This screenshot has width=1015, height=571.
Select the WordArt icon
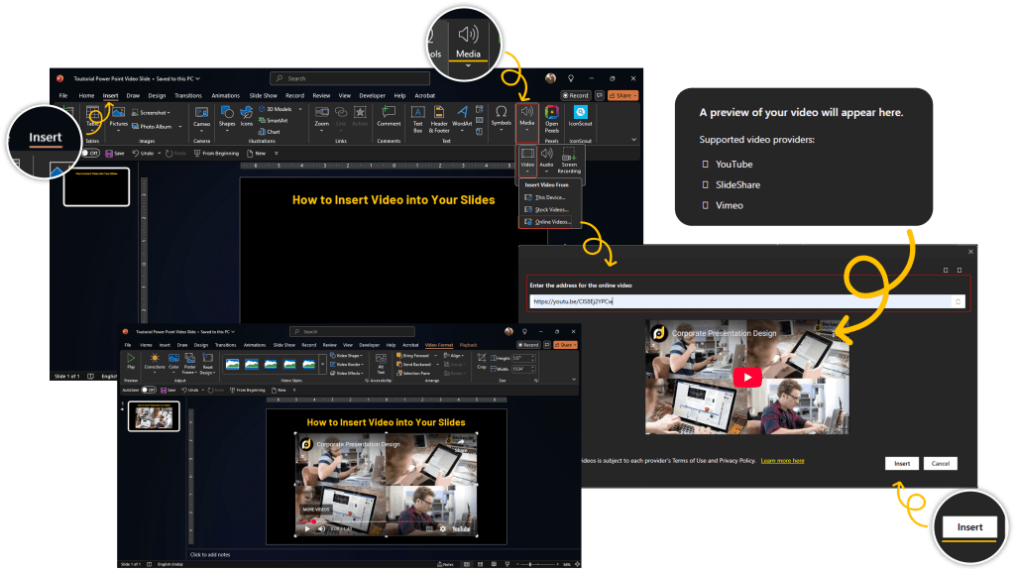coord(462,114)
